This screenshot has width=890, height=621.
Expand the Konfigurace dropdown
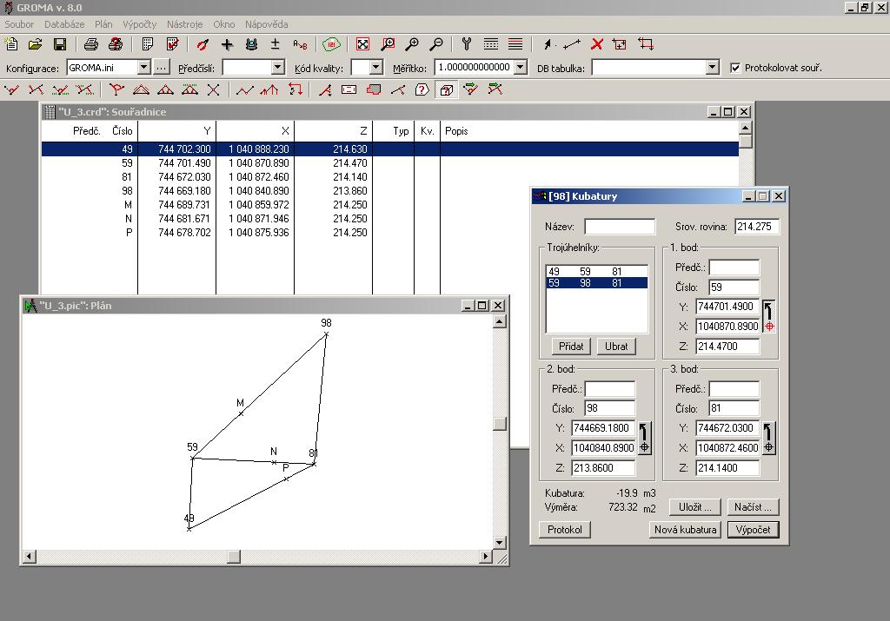pyautogui.click(x=144, y=68)
